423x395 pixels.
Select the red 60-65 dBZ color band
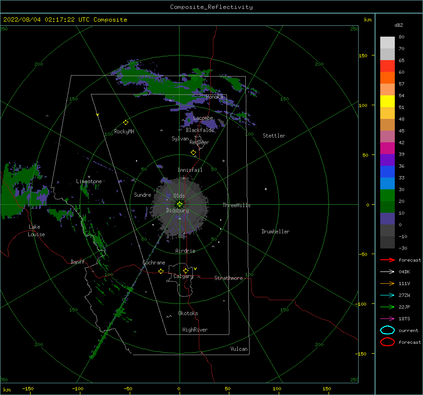[x=387, y=66]
